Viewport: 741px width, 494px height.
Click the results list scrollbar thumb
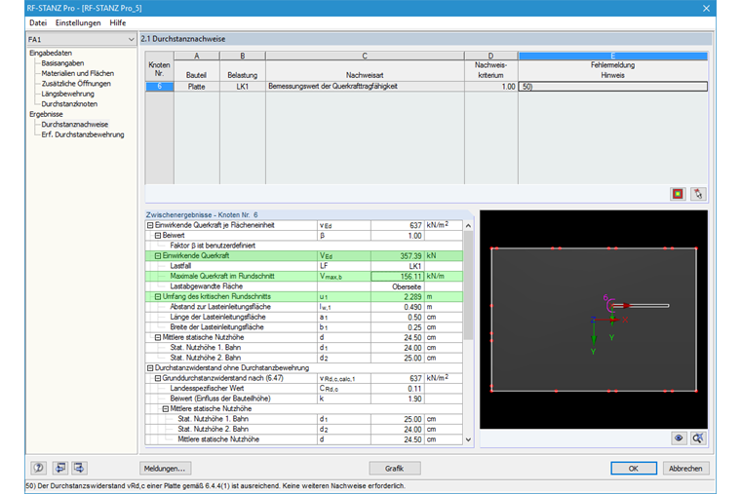(x=468, y=285)
